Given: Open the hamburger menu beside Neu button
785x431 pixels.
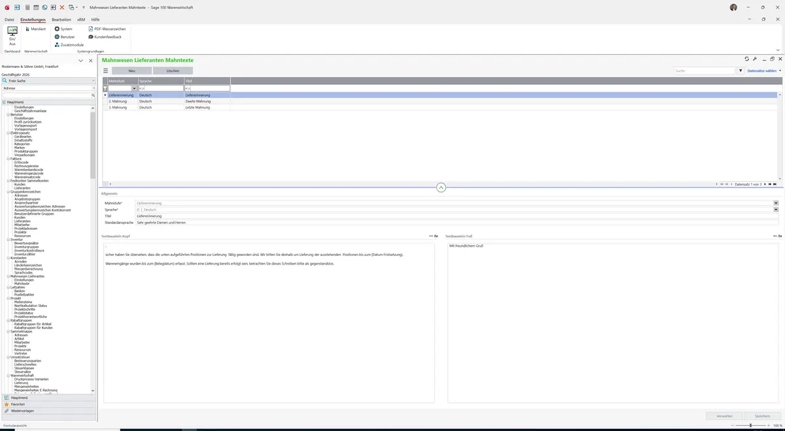Looking at the screenshot, I should [x=105, y=71].
